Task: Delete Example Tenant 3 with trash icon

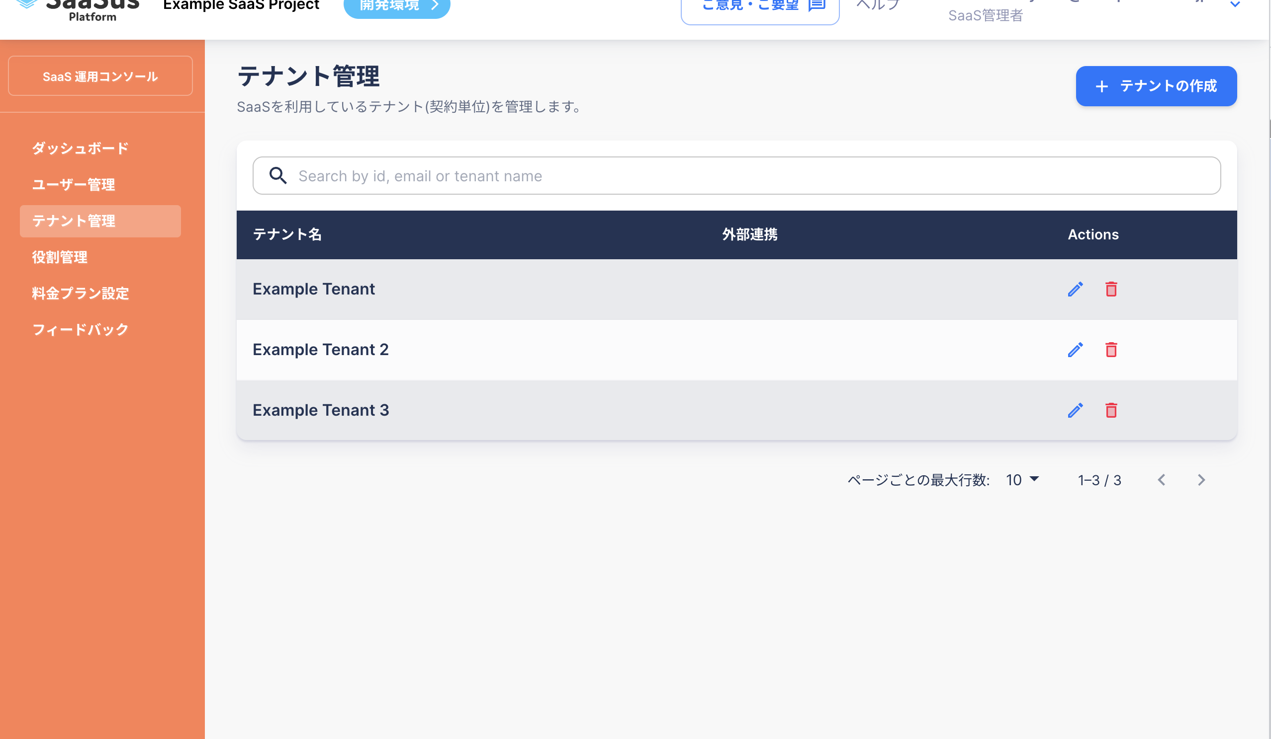Action: tap(1110, 410)
